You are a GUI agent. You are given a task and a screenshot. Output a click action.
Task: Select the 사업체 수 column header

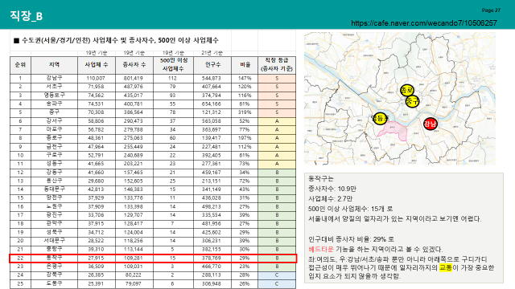(x=97, y=65)
